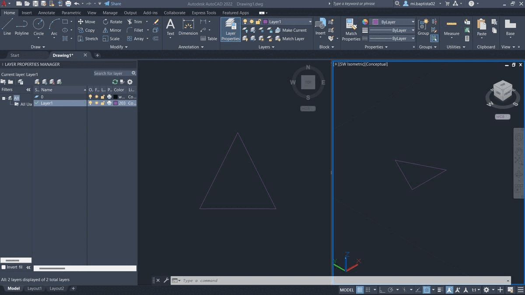Click the Array tool
This screenshot has width=525, height=295.
[135, 38]
